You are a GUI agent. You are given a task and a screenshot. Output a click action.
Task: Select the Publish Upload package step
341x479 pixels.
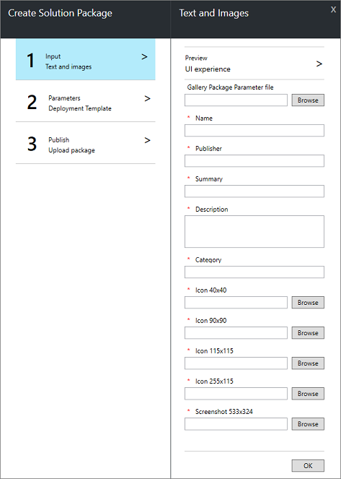[85, 143]
